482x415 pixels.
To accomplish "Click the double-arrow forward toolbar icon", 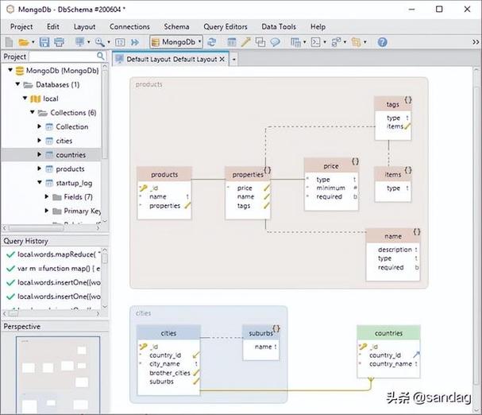I will pyautogui.click(x=135, y=42).
